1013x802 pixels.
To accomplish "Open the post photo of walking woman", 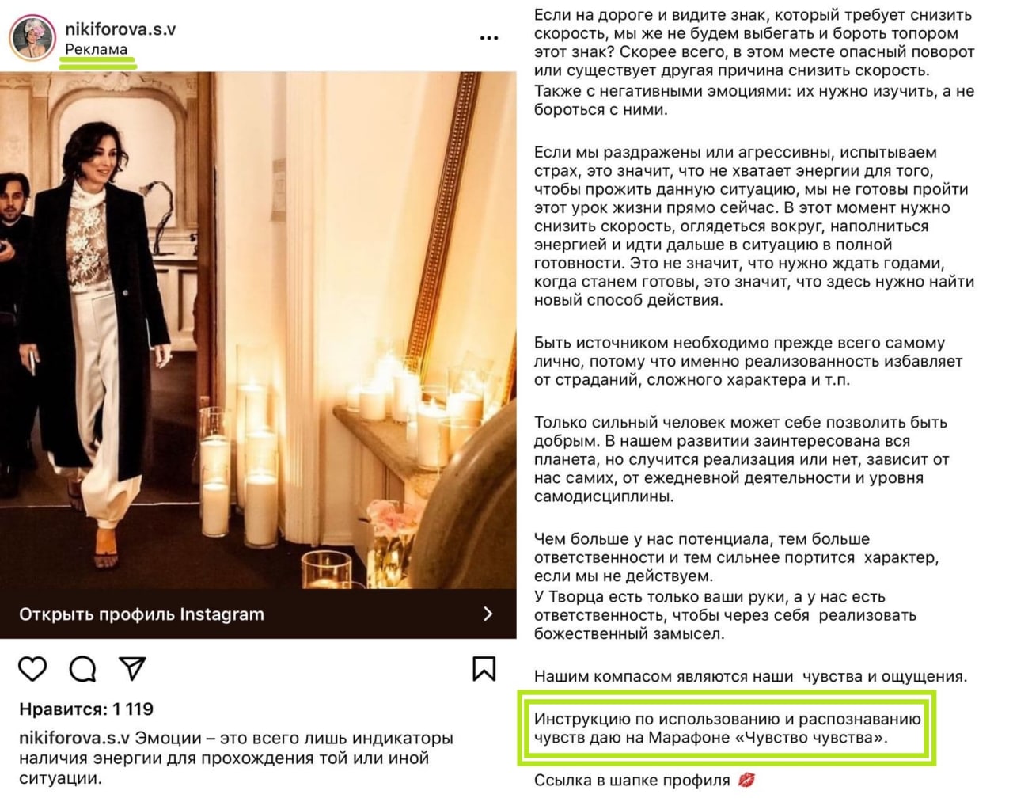I will pos(258,330).
